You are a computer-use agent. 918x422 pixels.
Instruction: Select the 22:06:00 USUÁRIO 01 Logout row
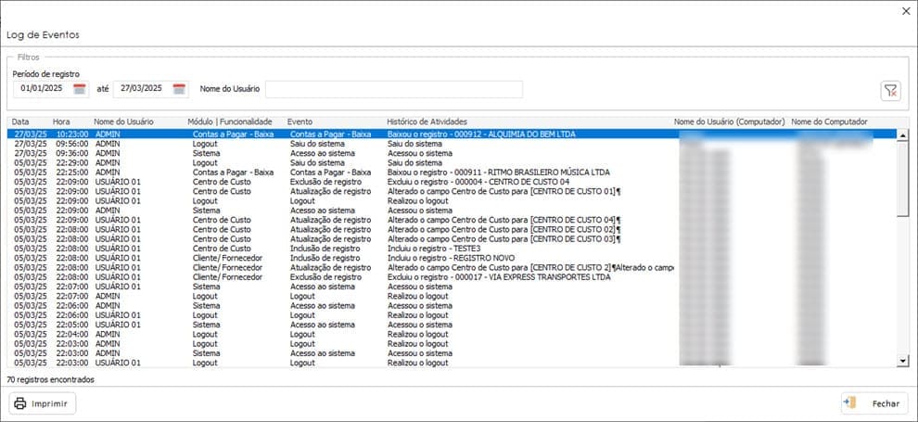pos(452,315)
